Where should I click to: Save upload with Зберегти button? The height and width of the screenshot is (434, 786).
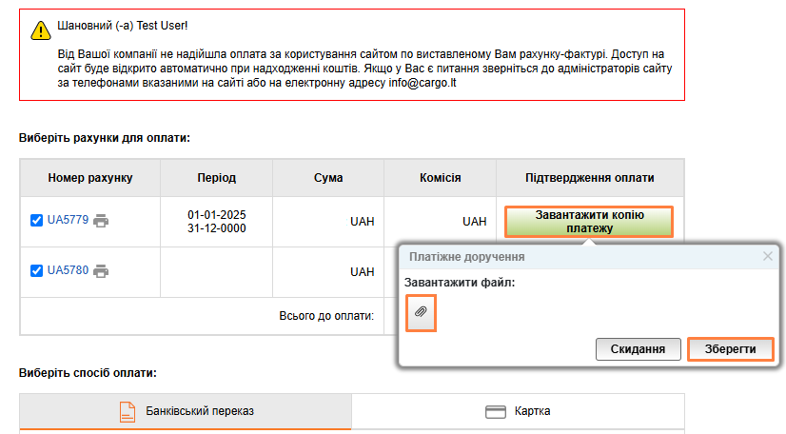[x=731, y=349]
